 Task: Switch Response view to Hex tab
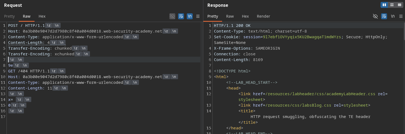(245, 16)
